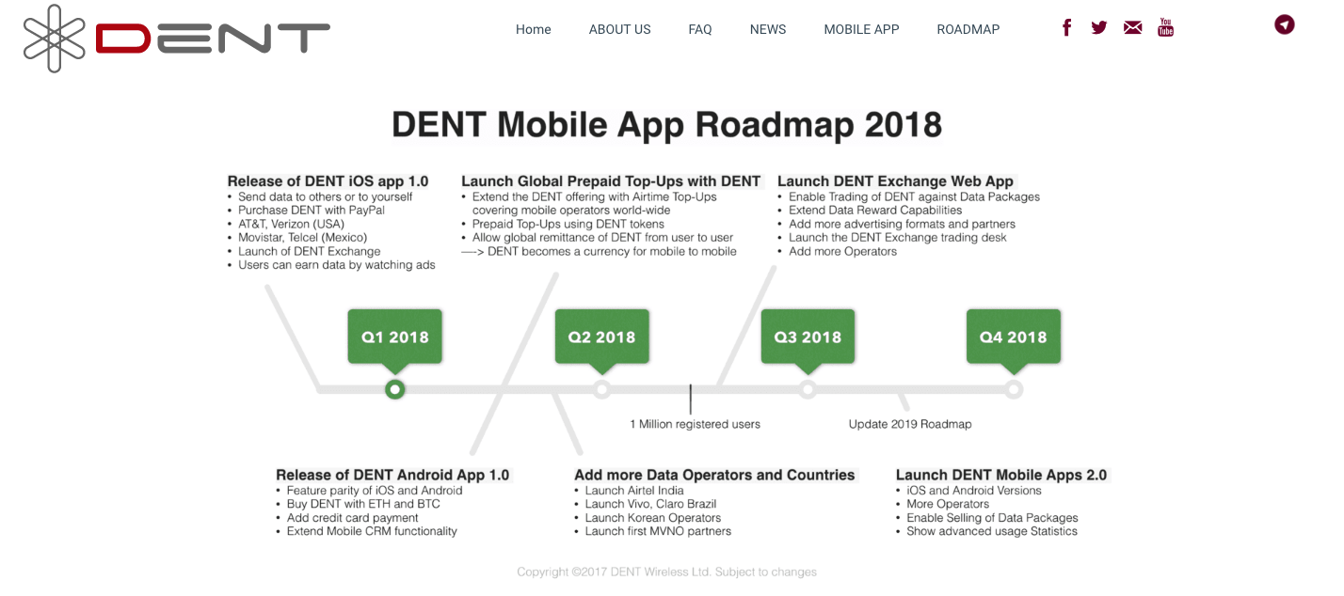Click 'Launch Airtel India' bullet
This screenshot has width=1344, height=596.
click(634, 491)
